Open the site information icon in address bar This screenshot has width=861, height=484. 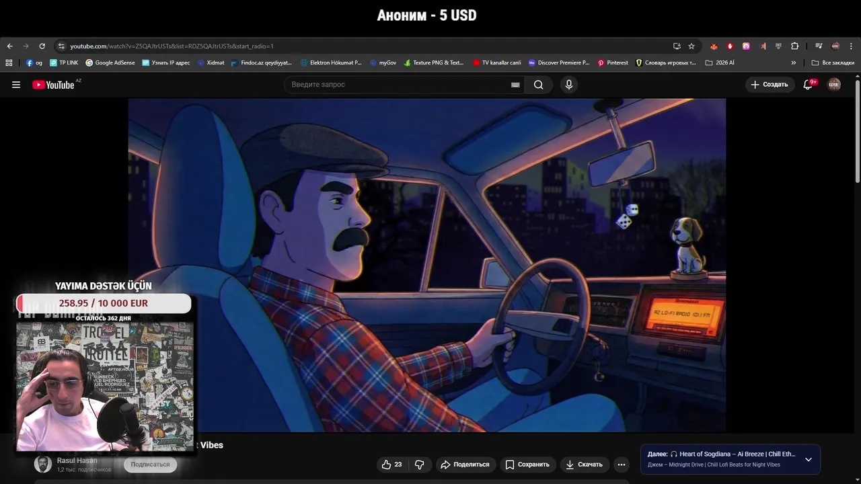(61, 46)
